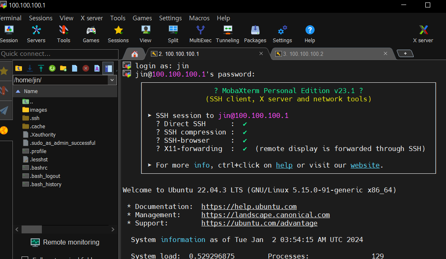Click the file list horizontal scrollbar thumb
446x259 pixels.
(x=32, y=229)
